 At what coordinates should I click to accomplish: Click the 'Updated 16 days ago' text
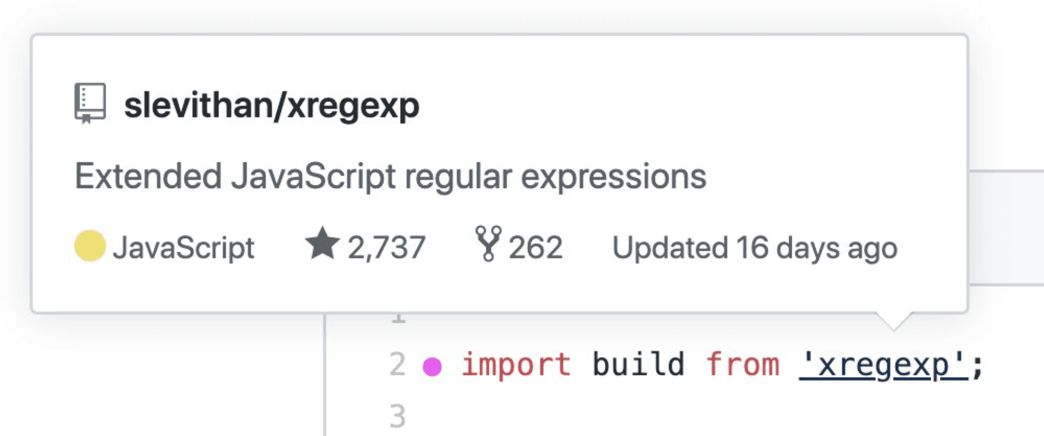[x=755, y=248]
